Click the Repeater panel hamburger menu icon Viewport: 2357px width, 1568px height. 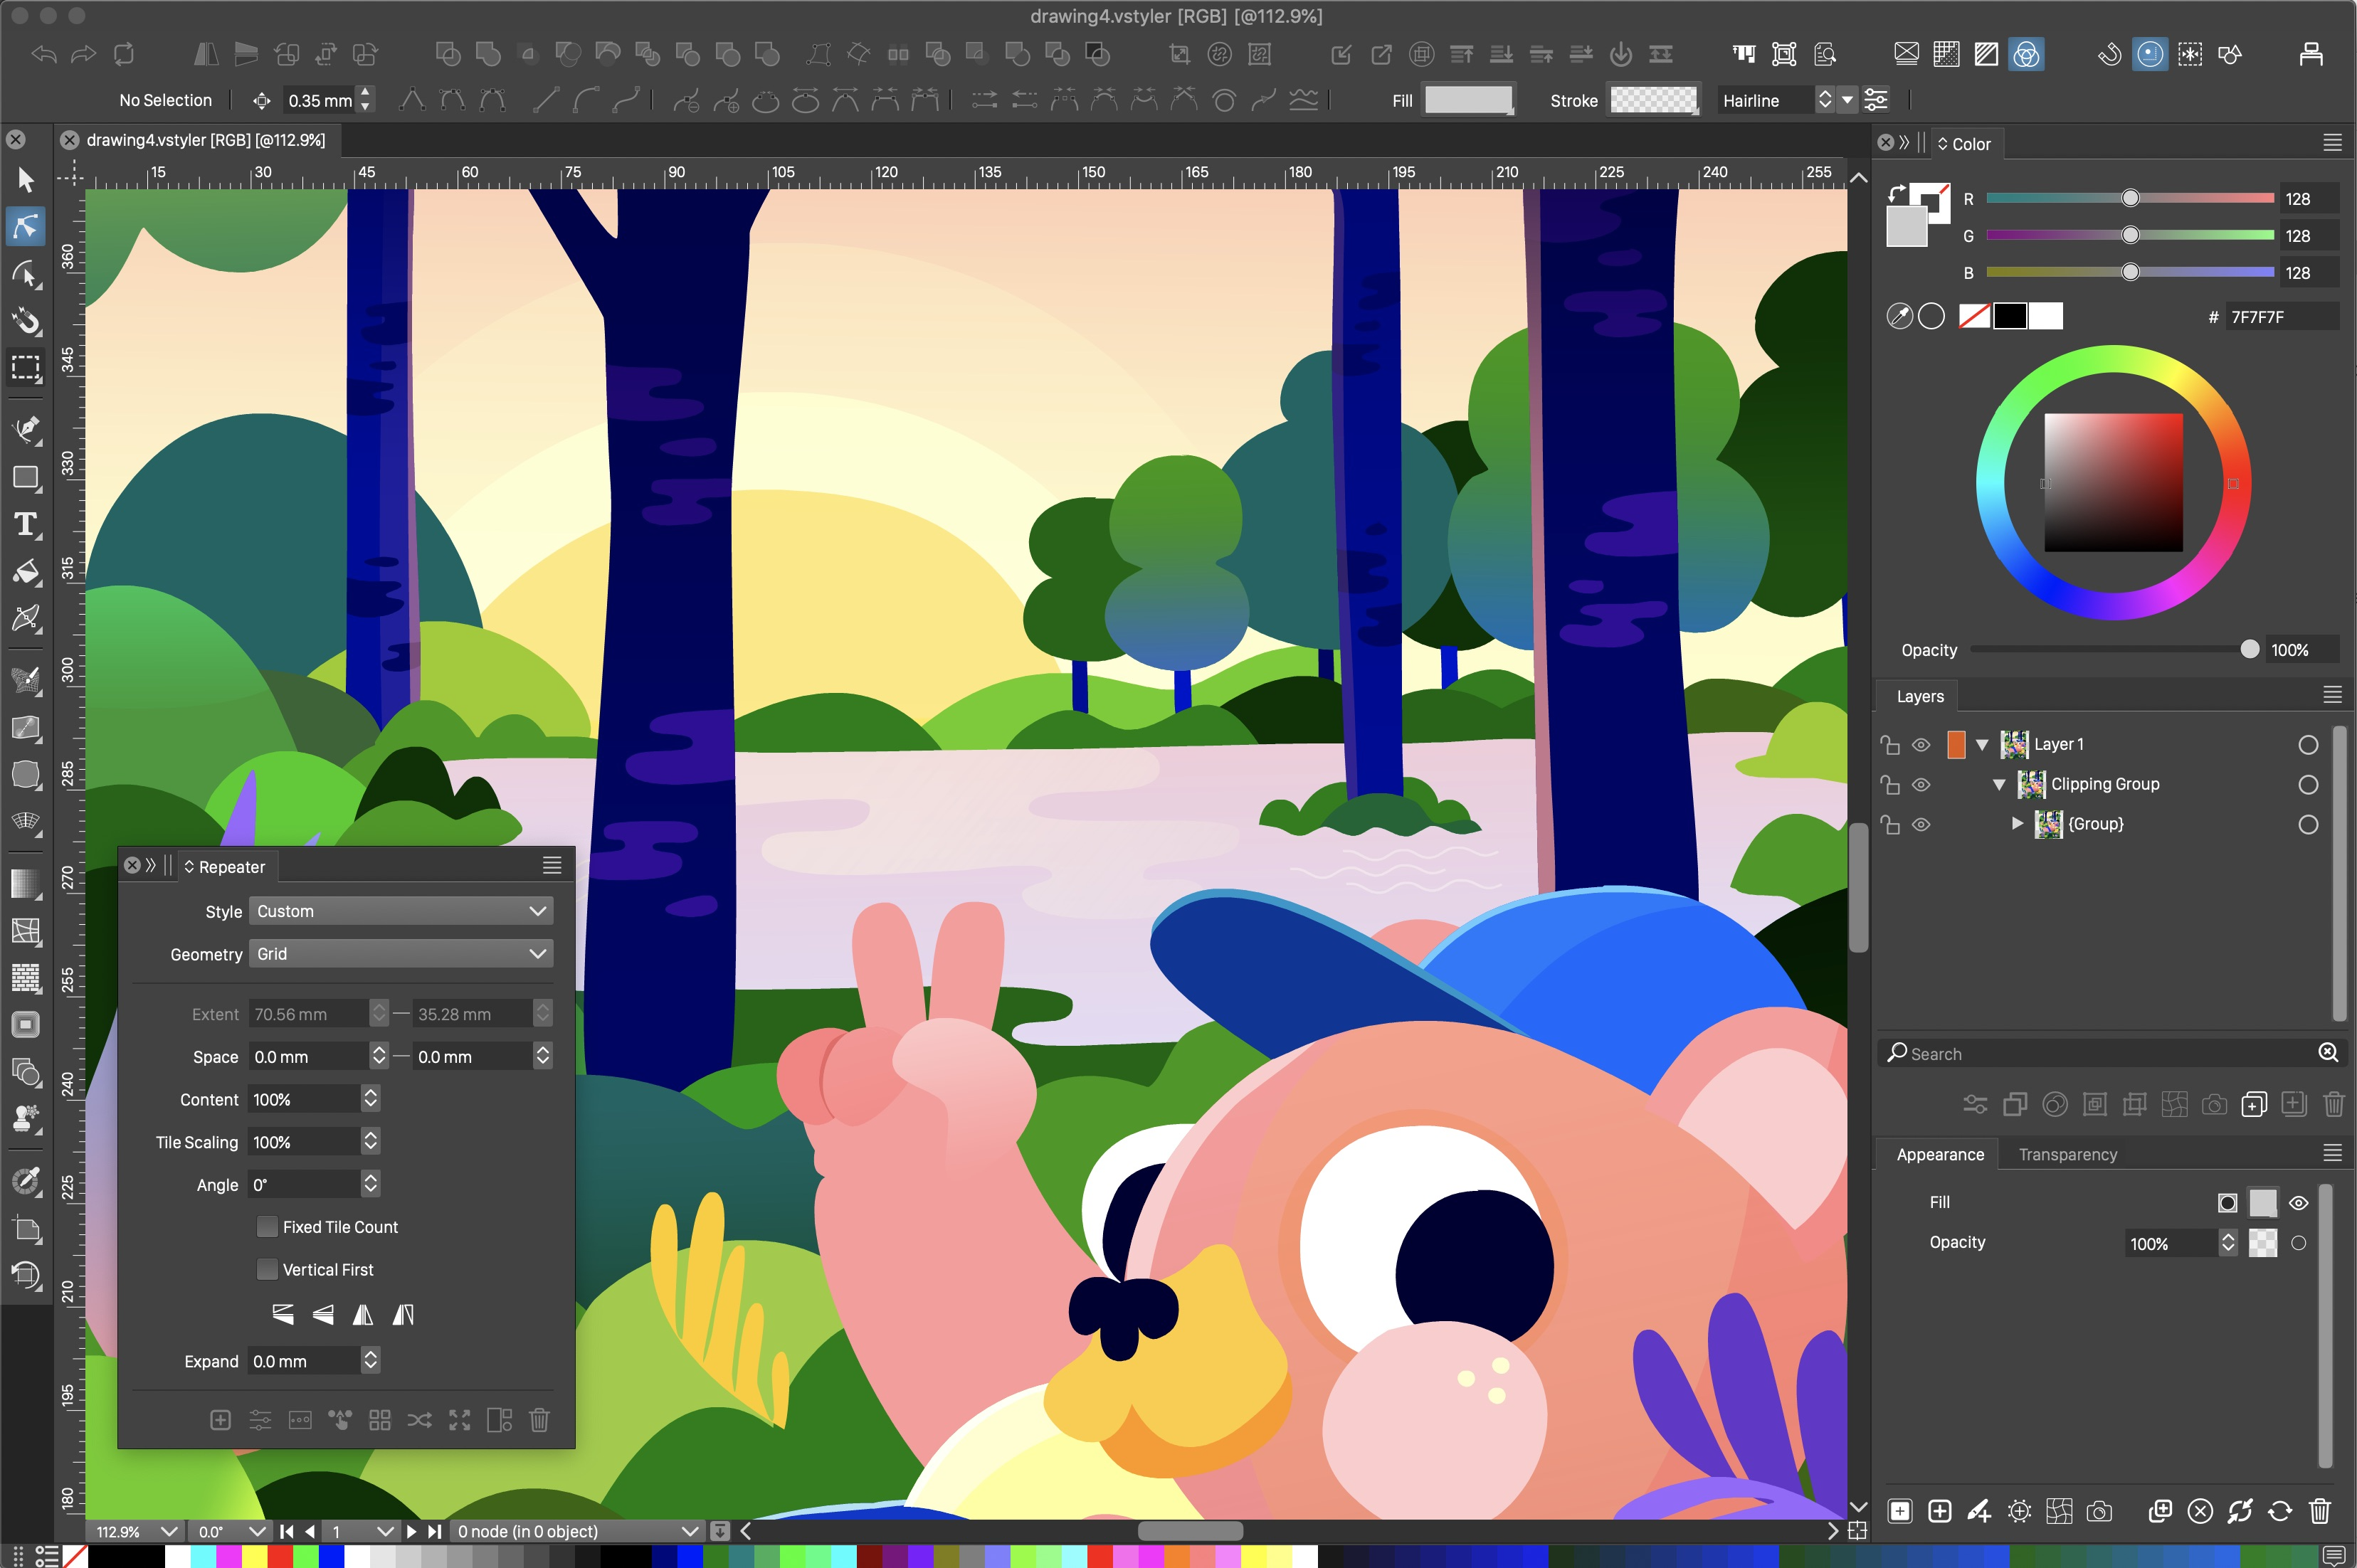click(x=552, y=866)
